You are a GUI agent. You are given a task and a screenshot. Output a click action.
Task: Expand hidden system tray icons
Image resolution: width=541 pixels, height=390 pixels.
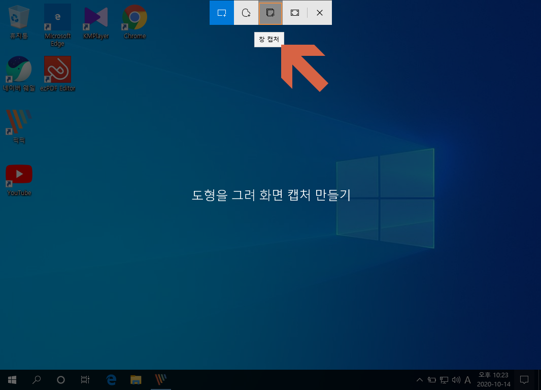(x=420, y=380)
